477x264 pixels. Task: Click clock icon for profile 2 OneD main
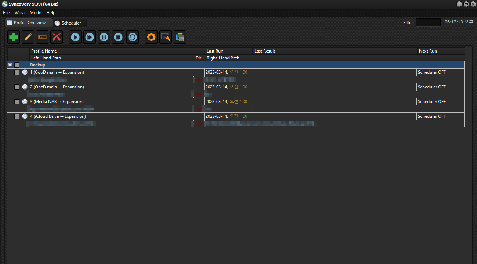[x=25, y=87]
